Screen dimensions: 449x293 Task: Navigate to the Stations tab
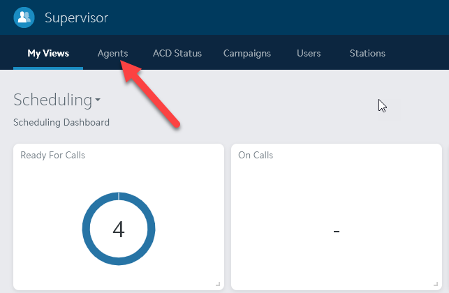pos(367,53)
